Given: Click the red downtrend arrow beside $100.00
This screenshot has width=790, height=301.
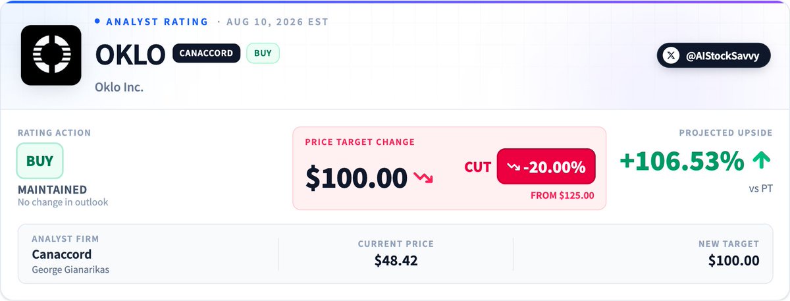Looking at the screenshot, I should (x=423, y=178).
